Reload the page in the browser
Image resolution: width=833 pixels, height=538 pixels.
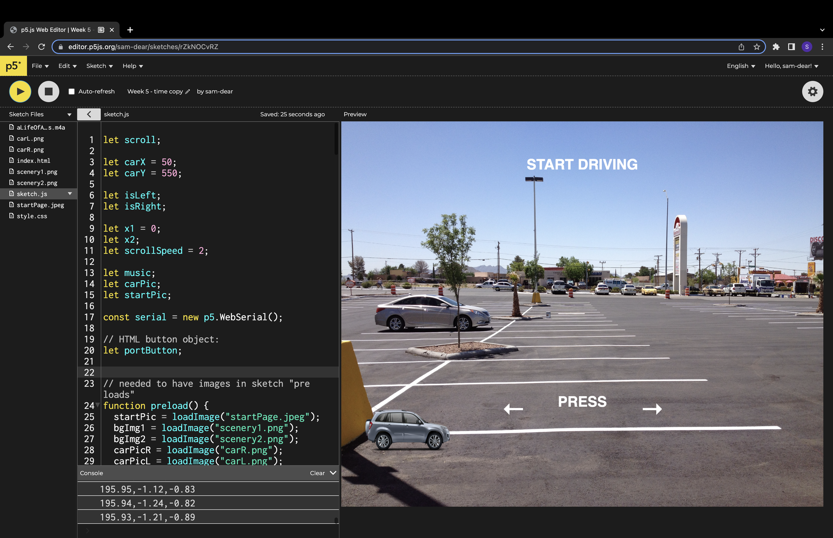click(x=42, y=47)
